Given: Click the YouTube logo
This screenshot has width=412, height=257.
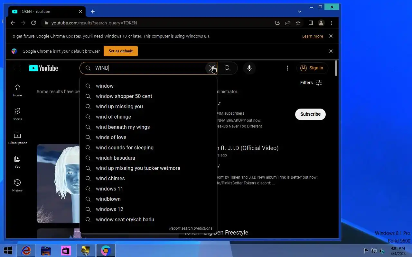Looking at the screenshot, I should click(43, 68).
